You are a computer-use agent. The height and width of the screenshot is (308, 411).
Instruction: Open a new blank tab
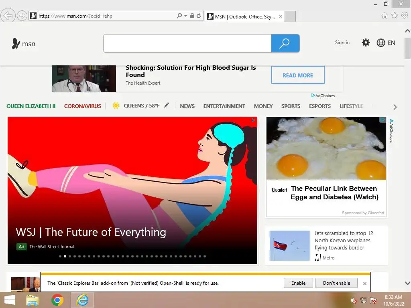pyautogui.click(x=290, y=16)
